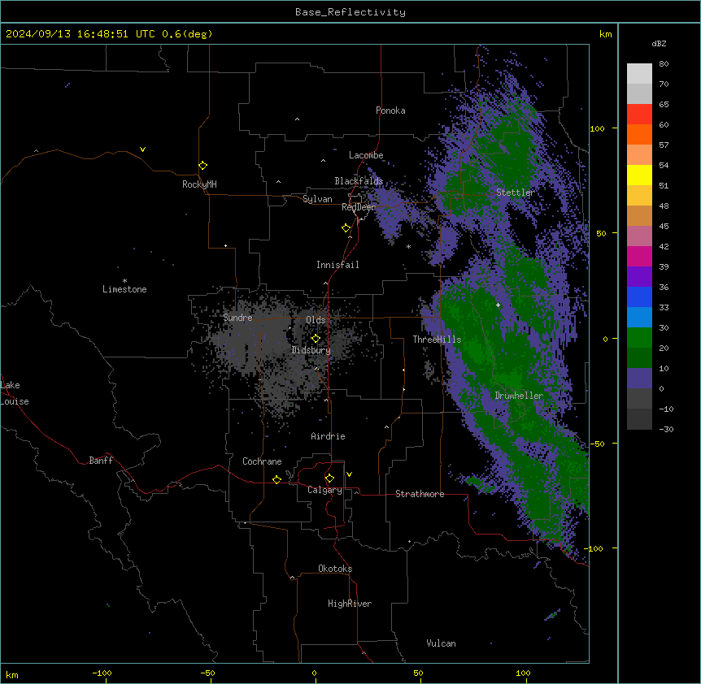Viewport: 701px width, 684px height.
Task: Click the Cochrane city label
Action: point(262,461)
